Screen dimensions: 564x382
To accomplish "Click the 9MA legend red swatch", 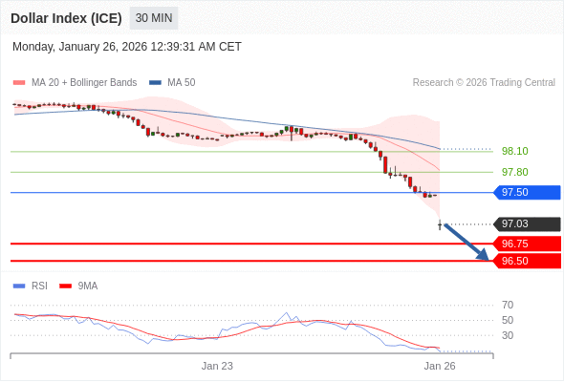I will point(65,286).
